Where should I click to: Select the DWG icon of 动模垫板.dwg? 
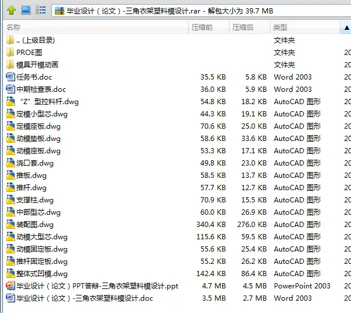click(11, 138)
